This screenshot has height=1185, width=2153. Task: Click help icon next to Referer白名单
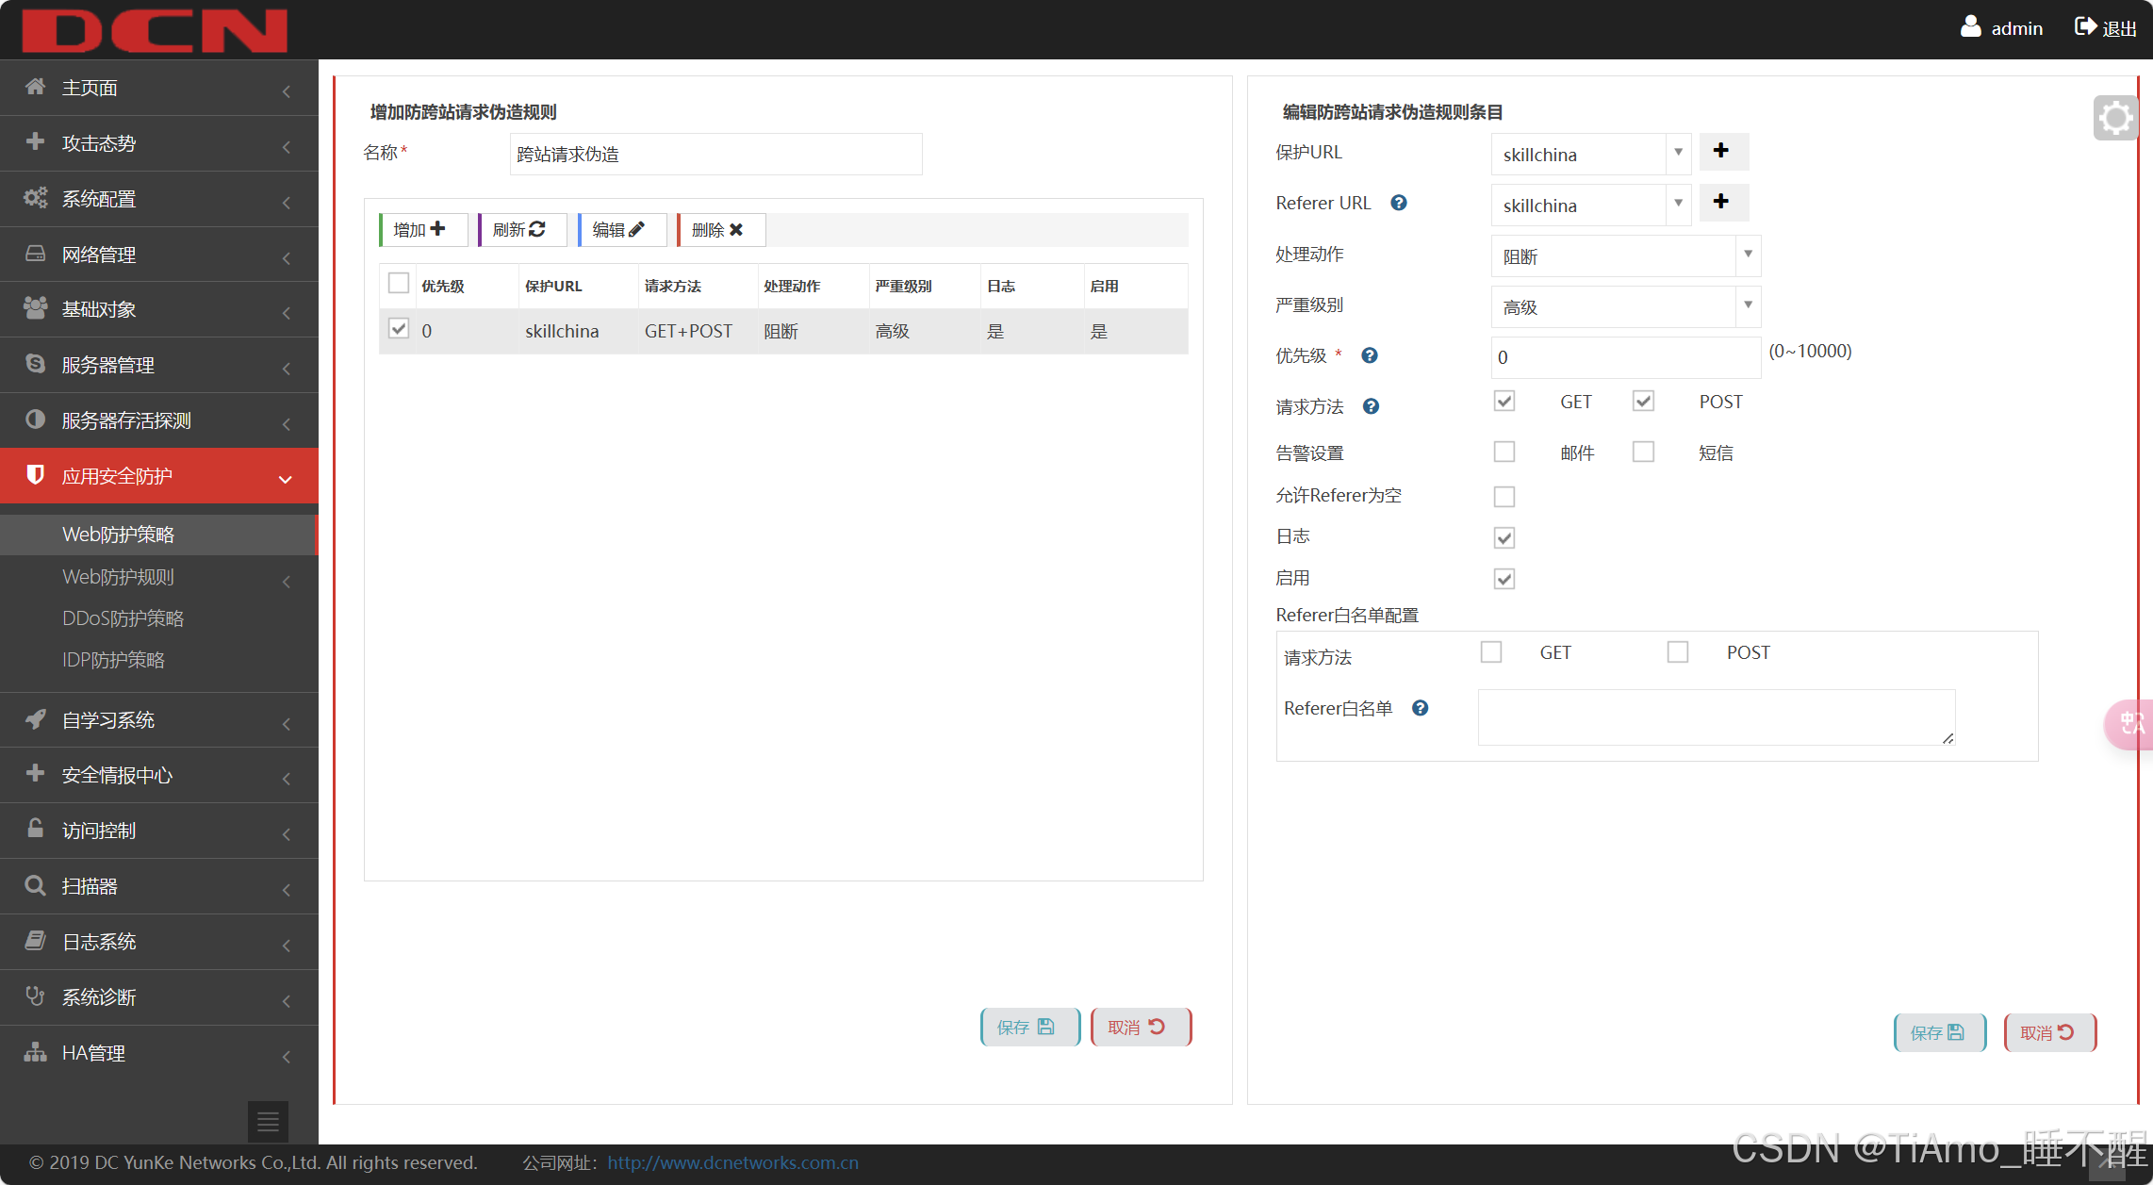pos(1420,708)
